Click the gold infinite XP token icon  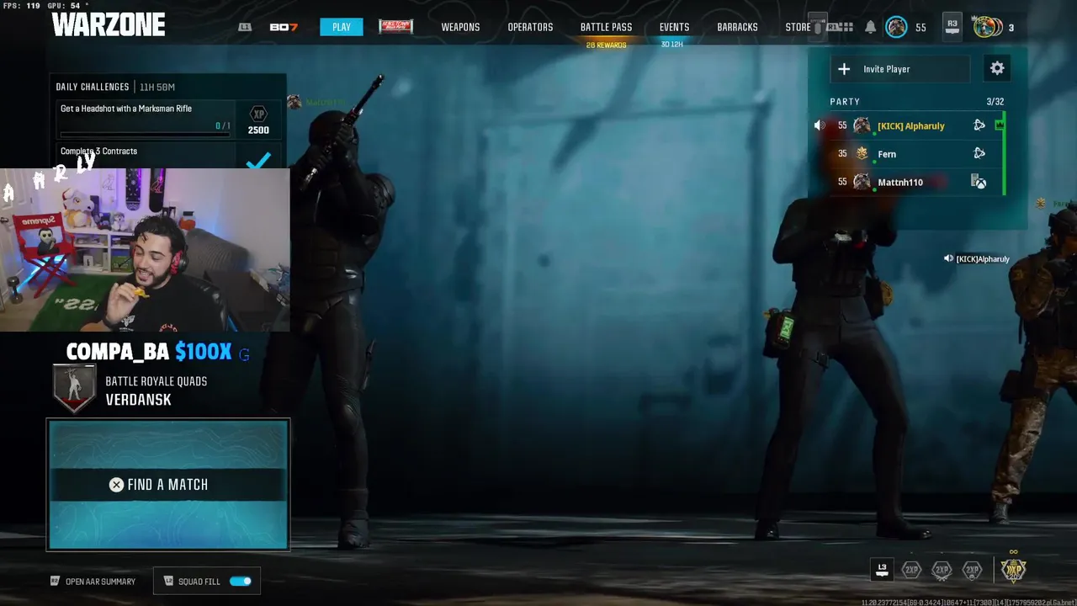click(x=1013, y=570)
